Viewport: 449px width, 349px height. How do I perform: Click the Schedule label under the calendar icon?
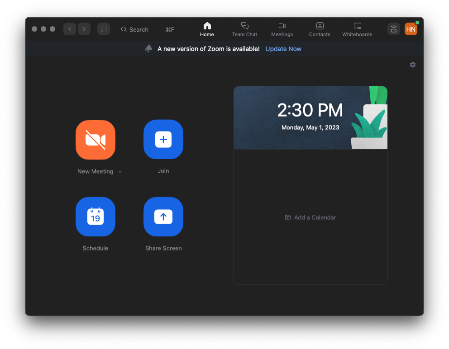(x=96, y=248)
